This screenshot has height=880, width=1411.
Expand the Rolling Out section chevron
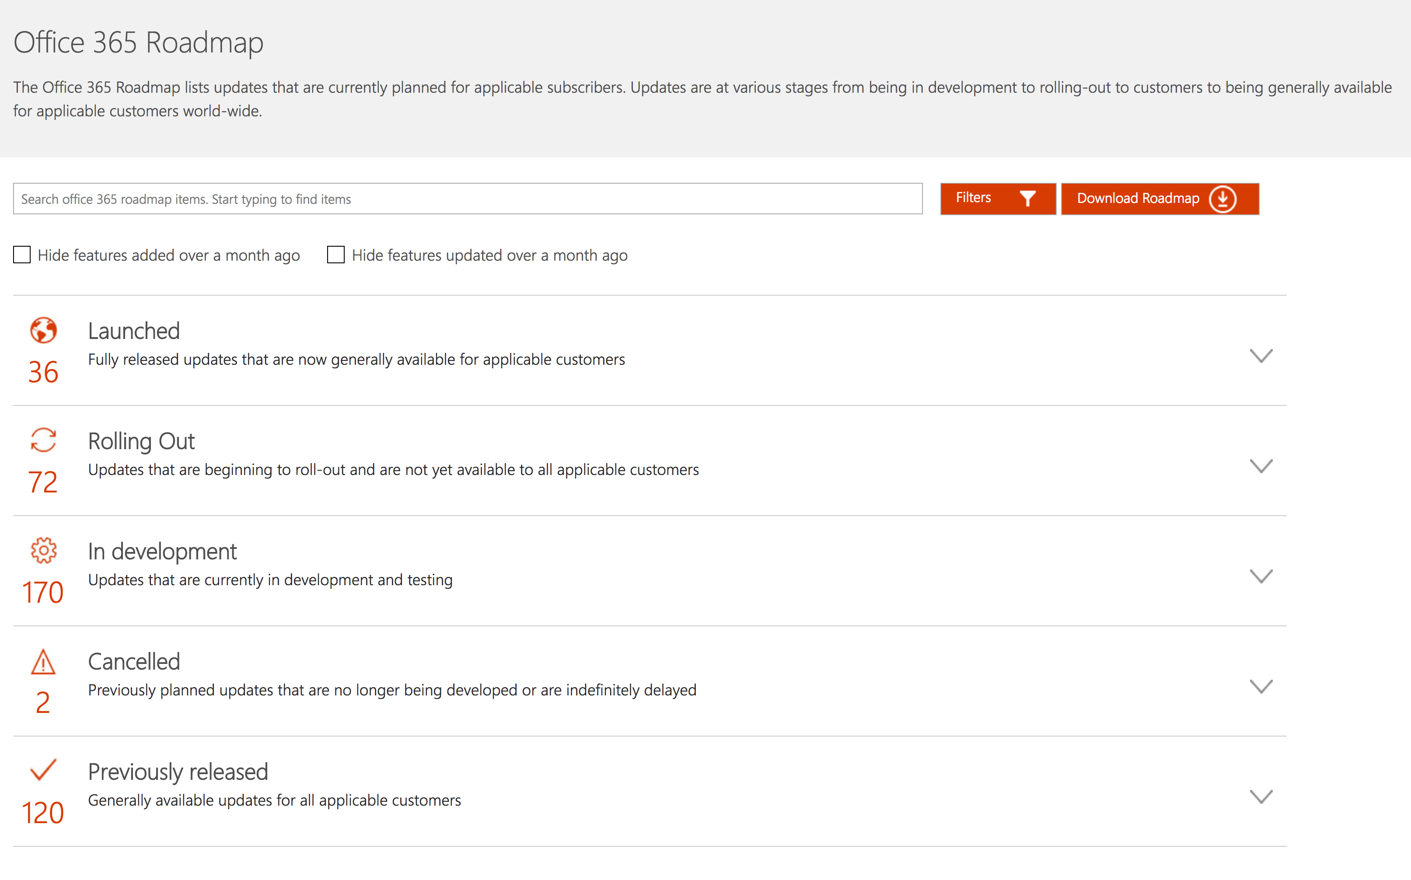1261,466
